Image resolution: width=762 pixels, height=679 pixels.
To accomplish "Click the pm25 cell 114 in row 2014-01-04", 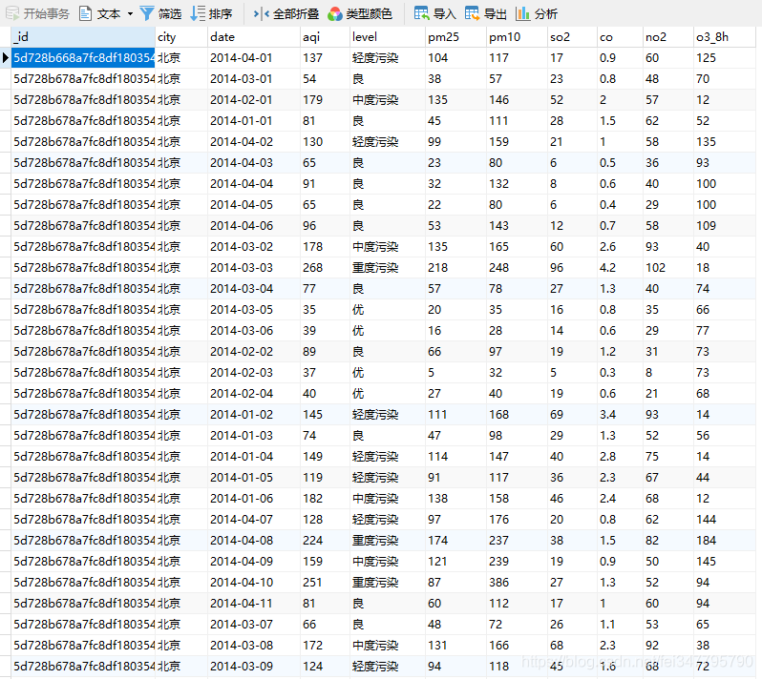I will pos(455,457).
